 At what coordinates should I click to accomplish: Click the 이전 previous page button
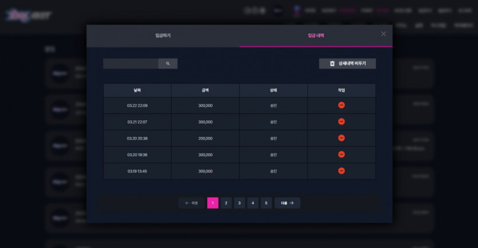(x=191, y=203)
